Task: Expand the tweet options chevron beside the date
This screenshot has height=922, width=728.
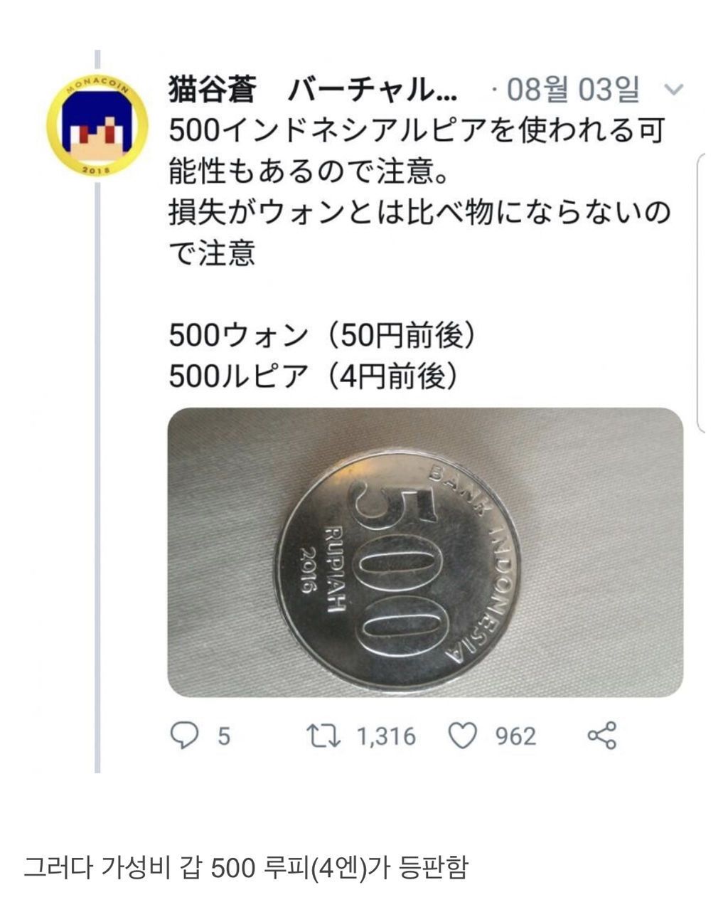Action: 673,90
